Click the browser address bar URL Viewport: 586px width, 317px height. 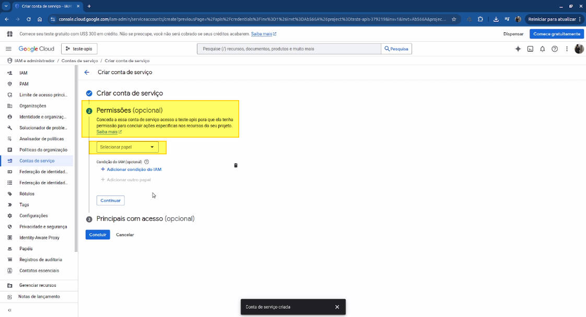point(252,19)
